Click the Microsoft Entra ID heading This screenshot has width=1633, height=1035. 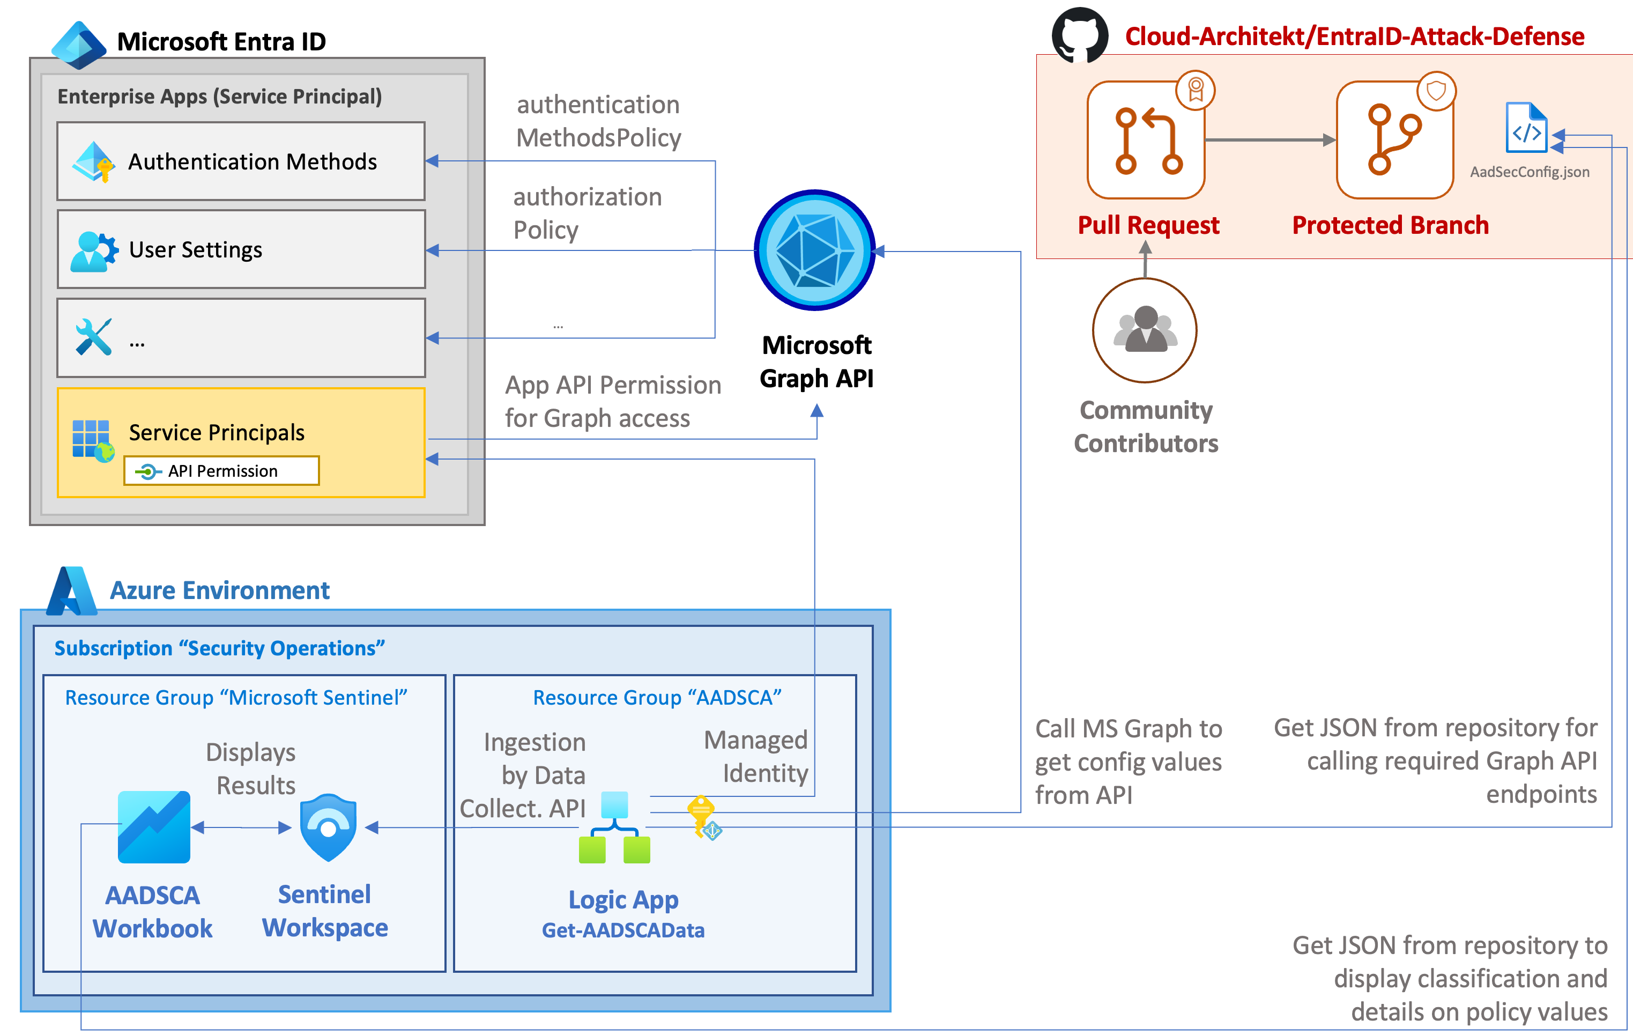pyautogui.click(x=221, y=42)
